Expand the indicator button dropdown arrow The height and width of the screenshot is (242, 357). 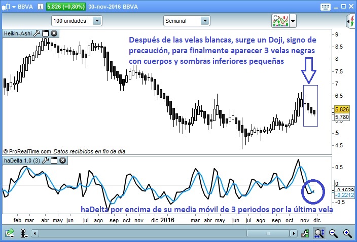tap(293, 21)
